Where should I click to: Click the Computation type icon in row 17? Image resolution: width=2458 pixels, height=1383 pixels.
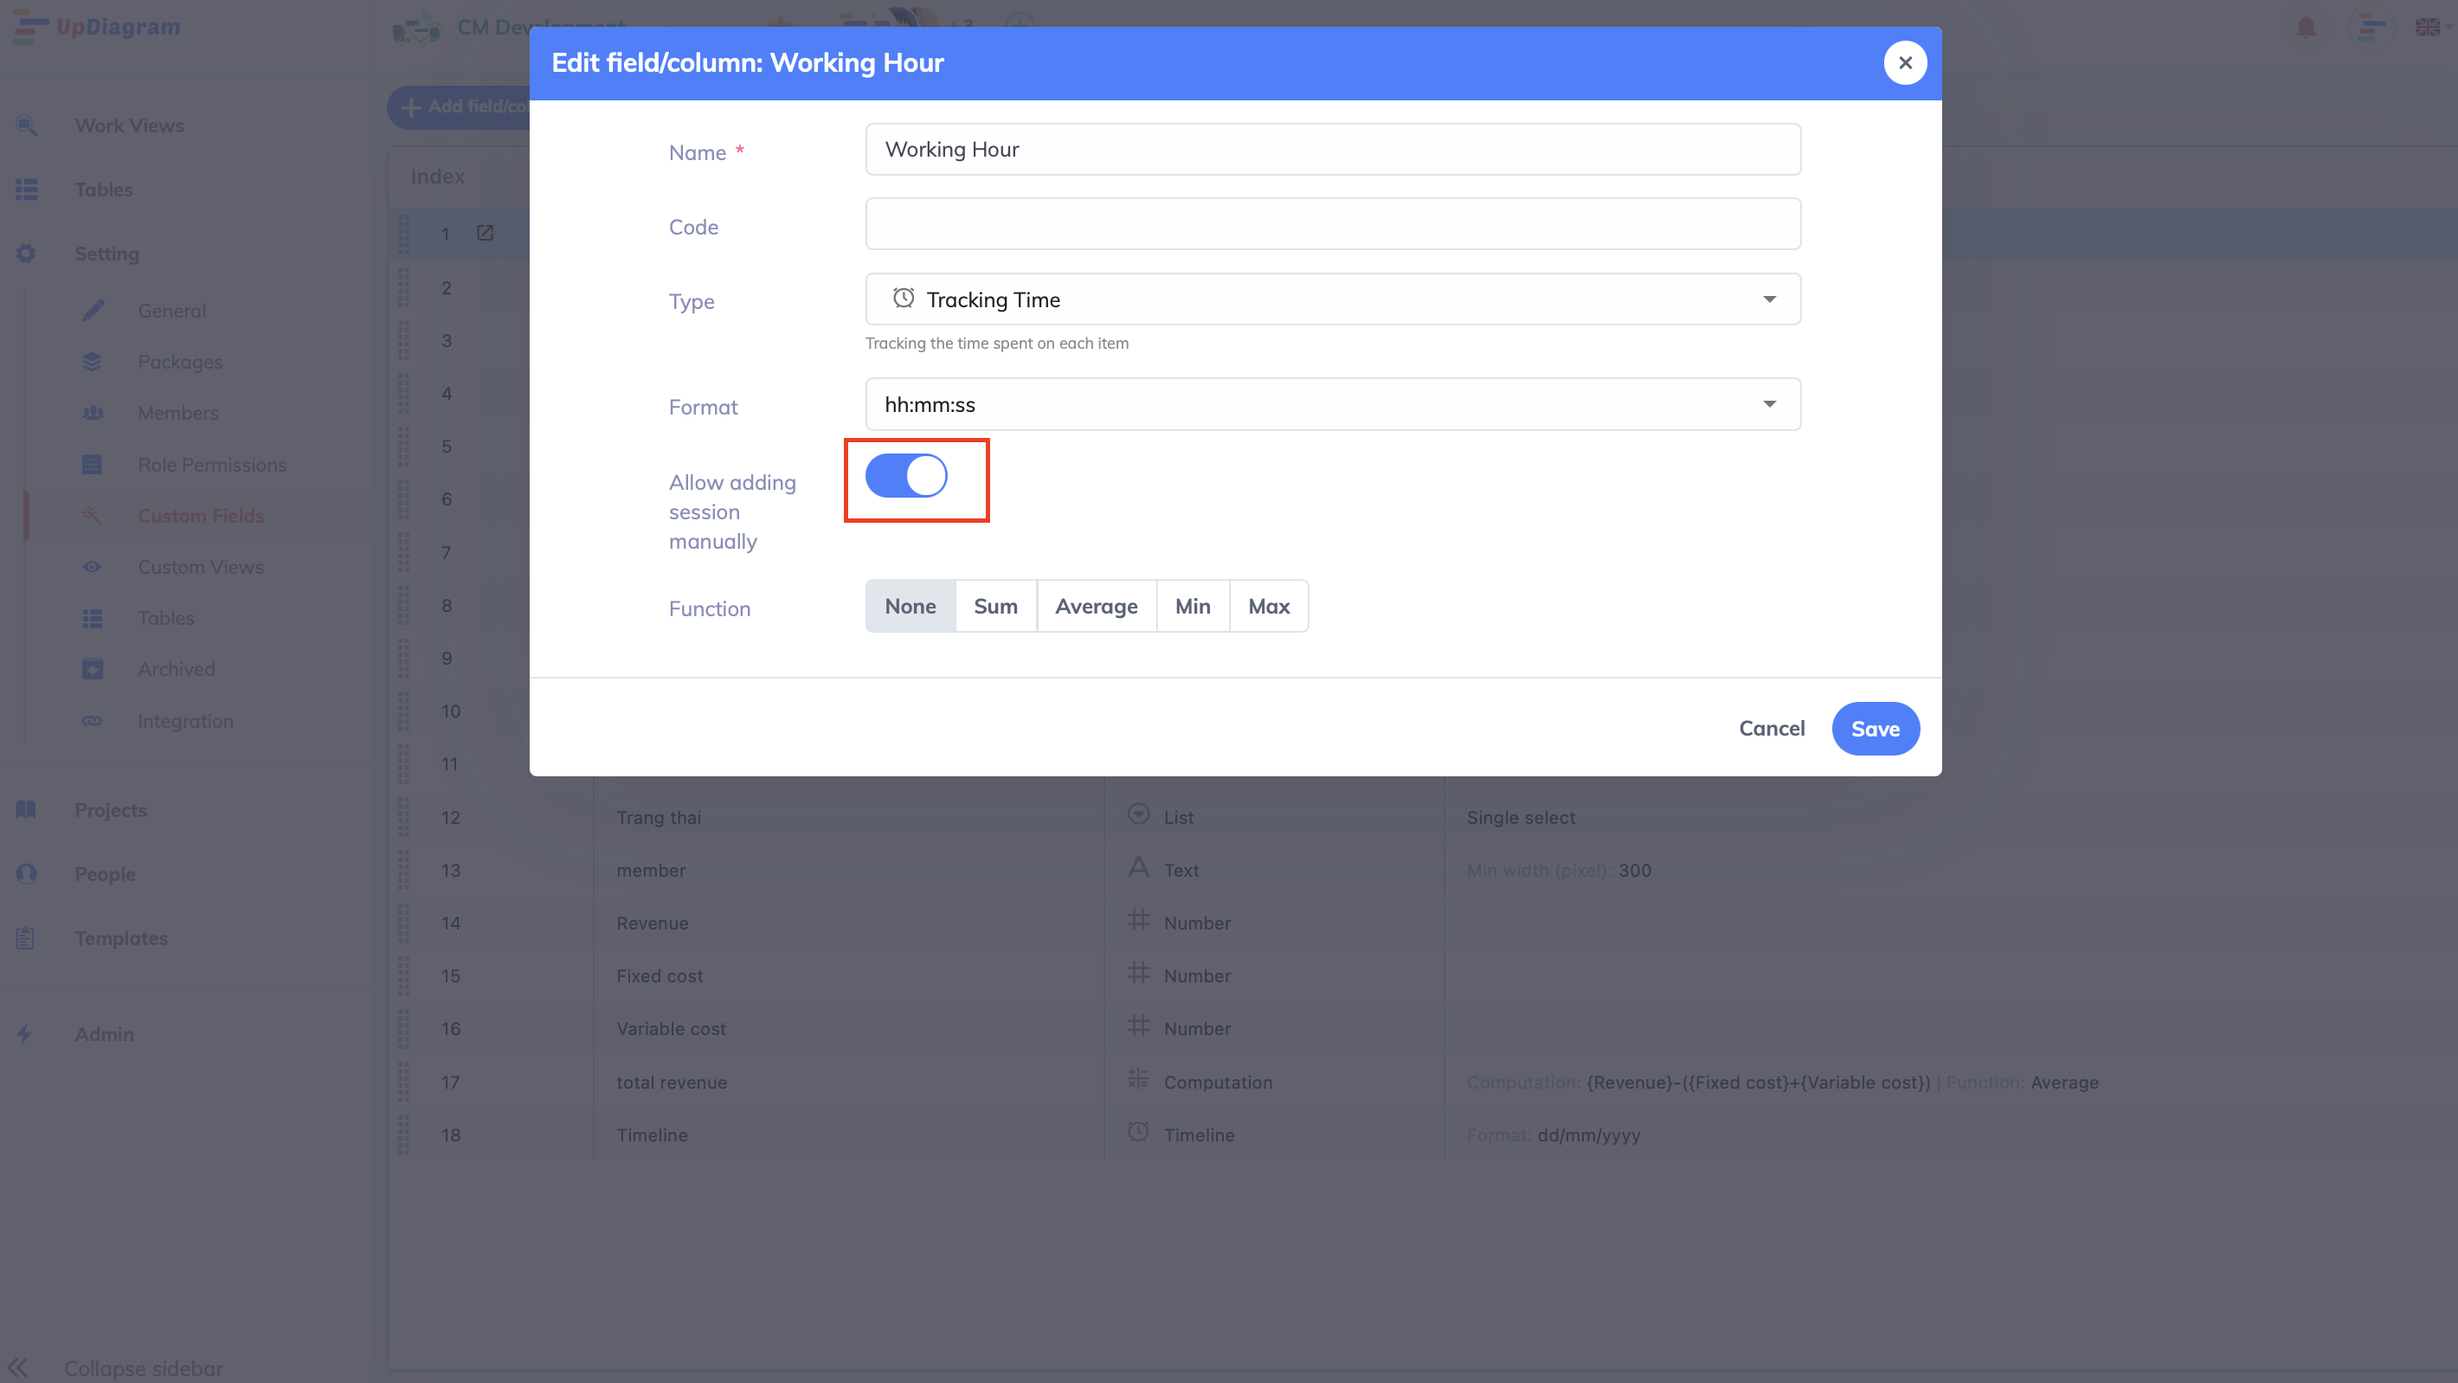pyautogui.click(x=1137, y=1079)
